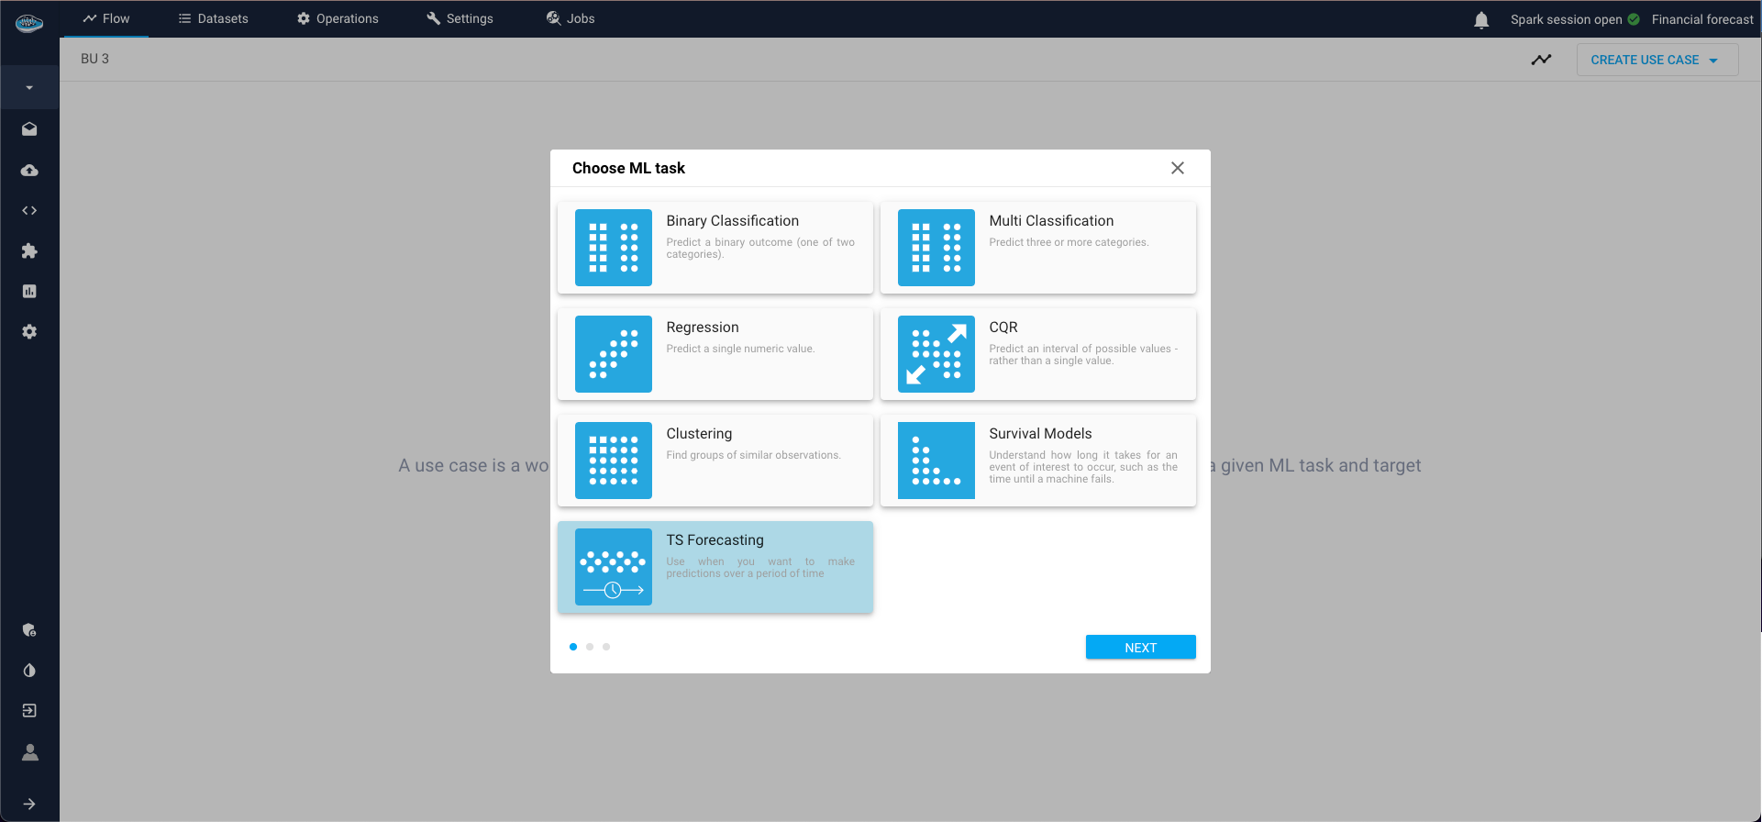Expand the sidebar dropdown arrow at top
The width and height of the screenshot is (1762, 822).
tap(29, 88)
